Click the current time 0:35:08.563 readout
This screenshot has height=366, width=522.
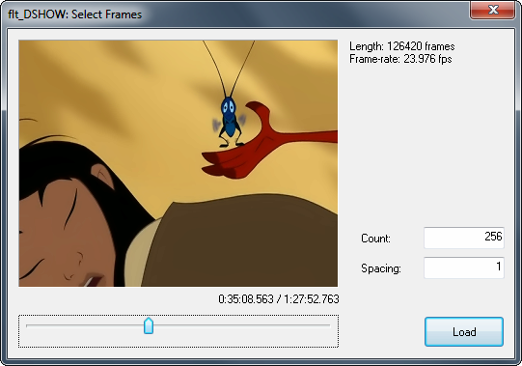pos(246,299)
